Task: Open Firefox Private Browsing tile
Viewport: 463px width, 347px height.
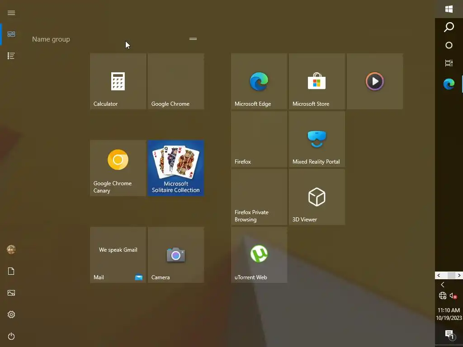Action: 259,197
